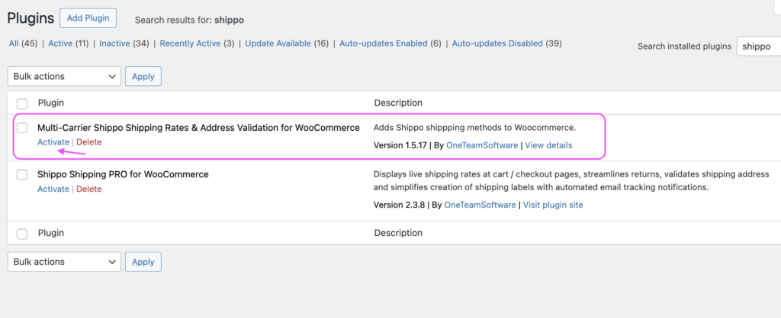Open the top Bulk actions dropdown

(64, 76)
